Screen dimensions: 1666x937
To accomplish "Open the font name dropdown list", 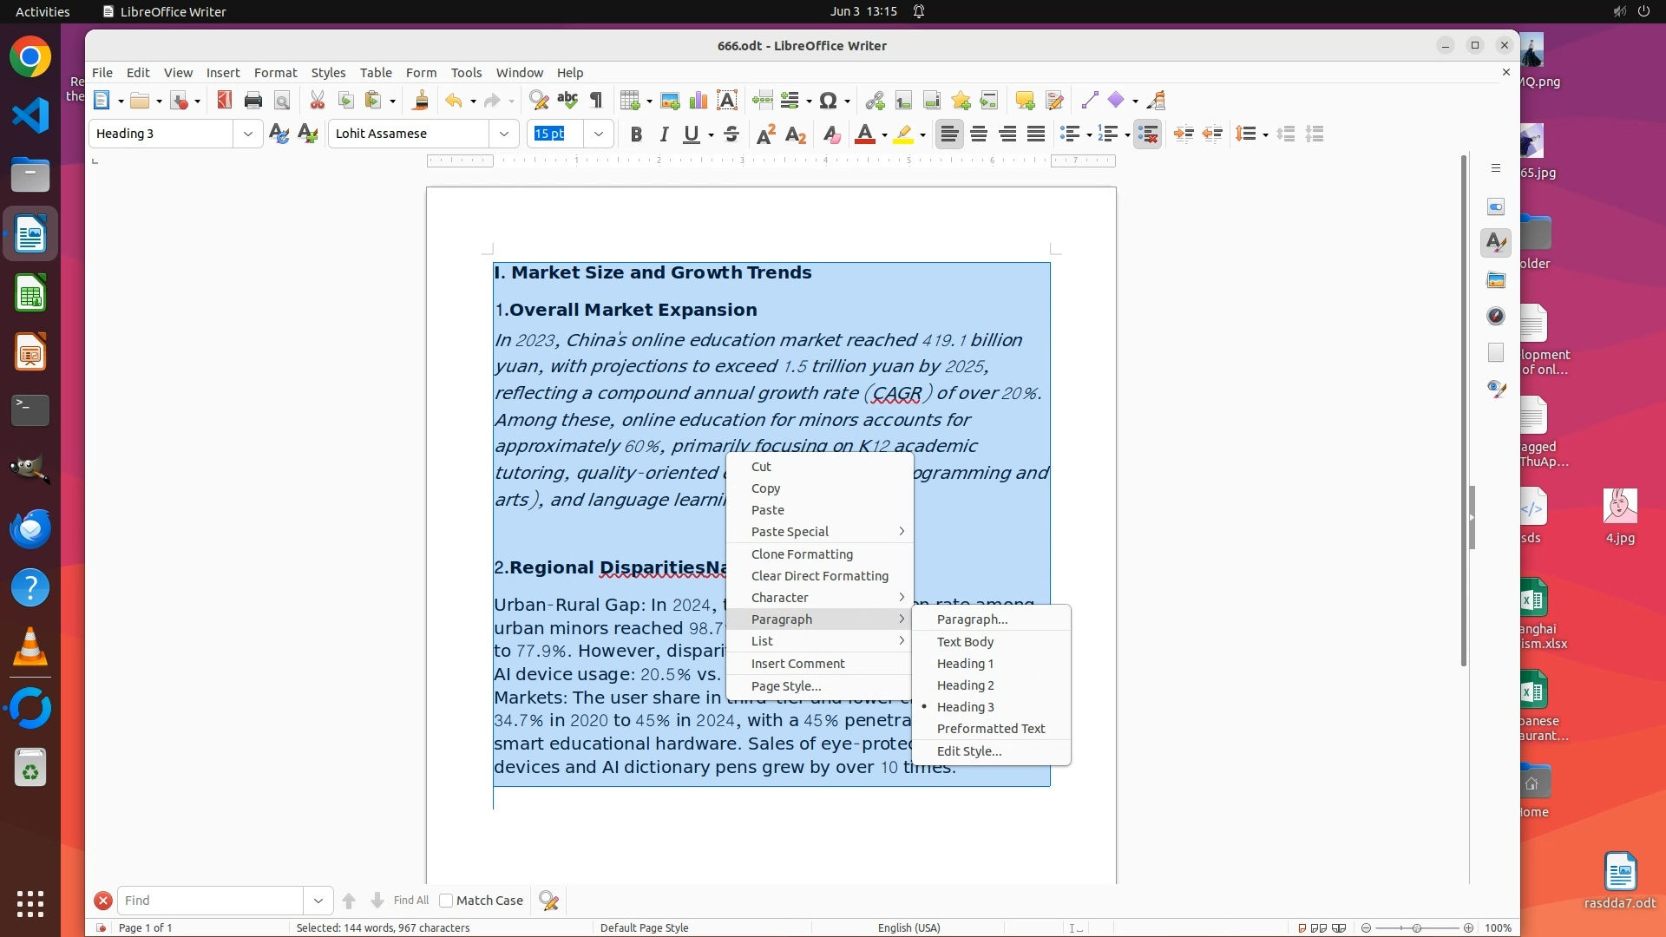I will point(504,134).
